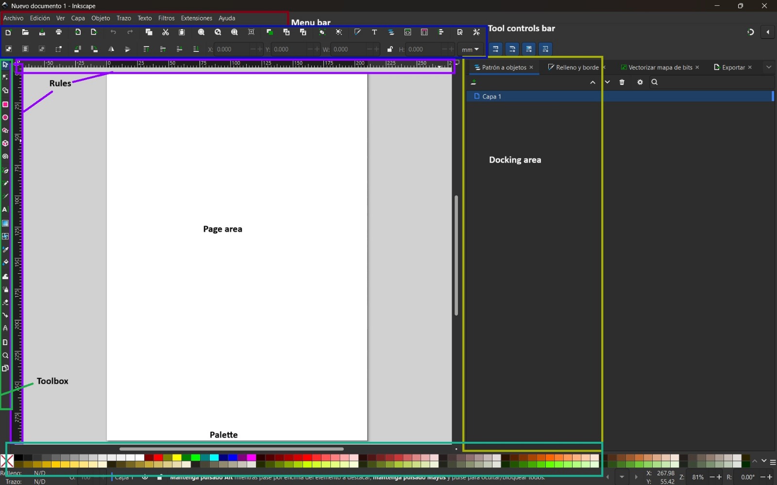Delete Capa 1 with the trash icon
The width and height of the screenshot is (777, 485).
click(622, 82)
